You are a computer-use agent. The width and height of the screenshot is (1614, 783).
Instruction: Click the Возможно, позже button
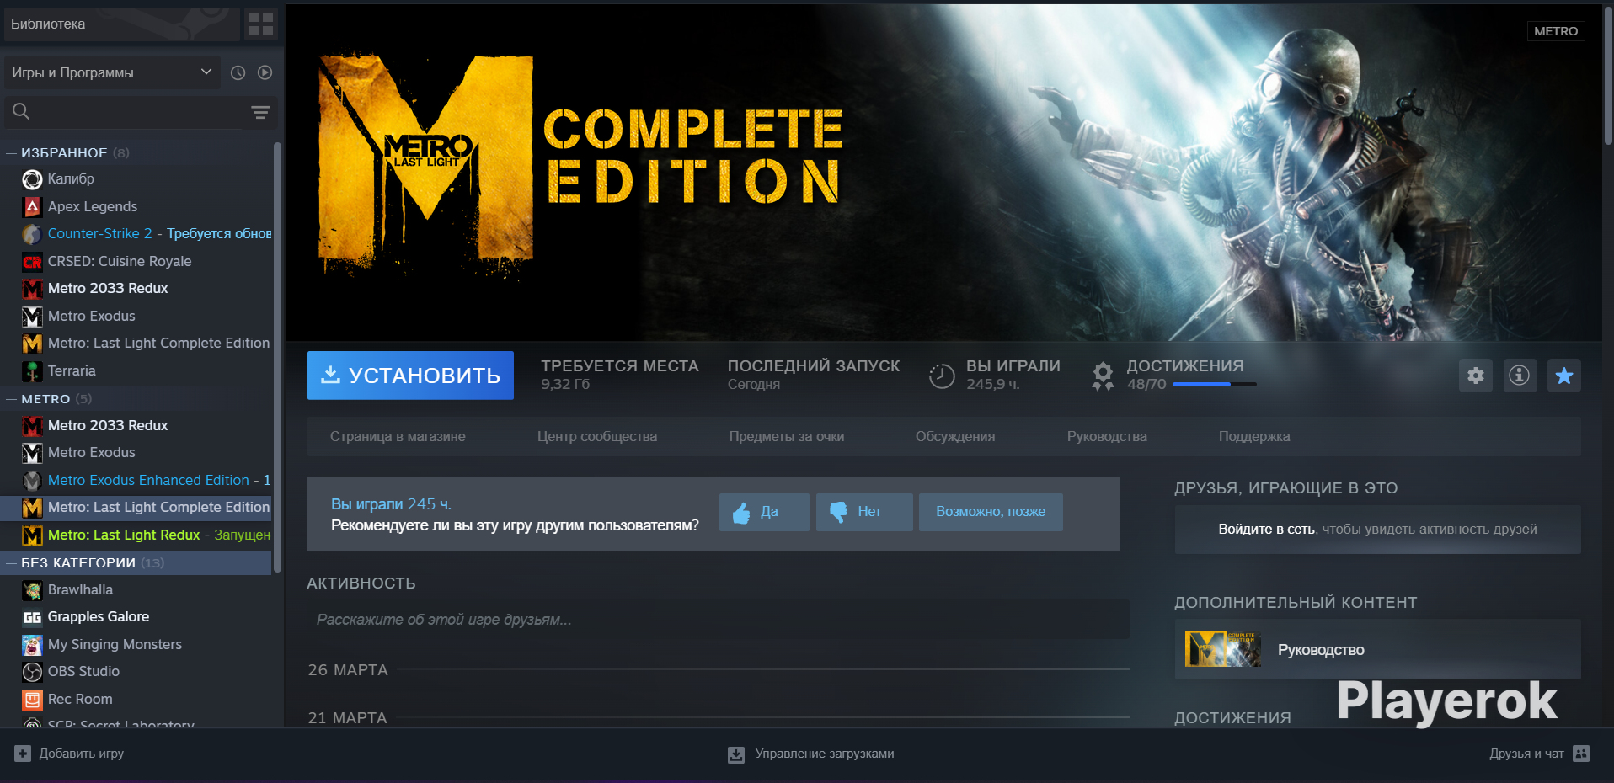pos(991,512)
